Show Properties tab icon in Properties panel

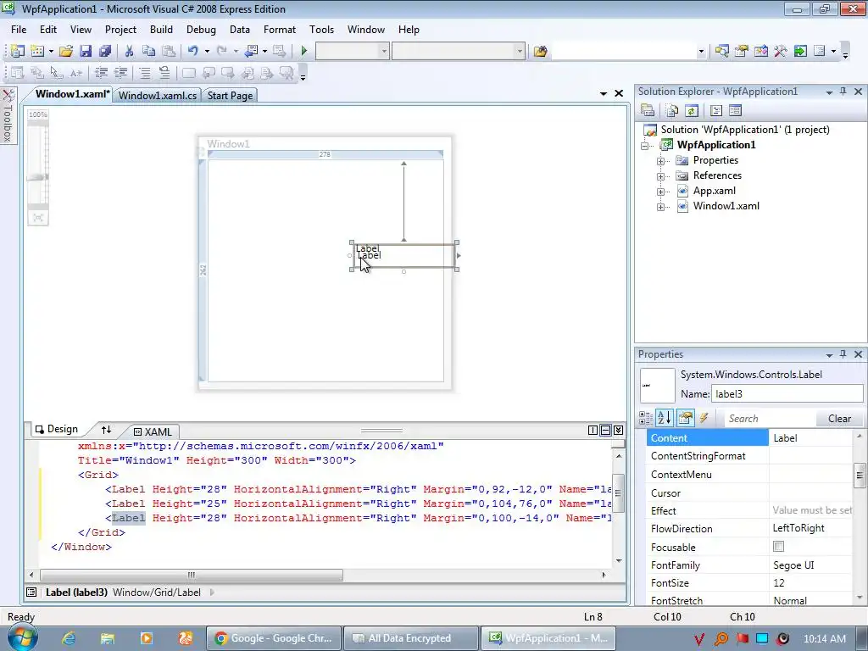click(x=685, y=418)
